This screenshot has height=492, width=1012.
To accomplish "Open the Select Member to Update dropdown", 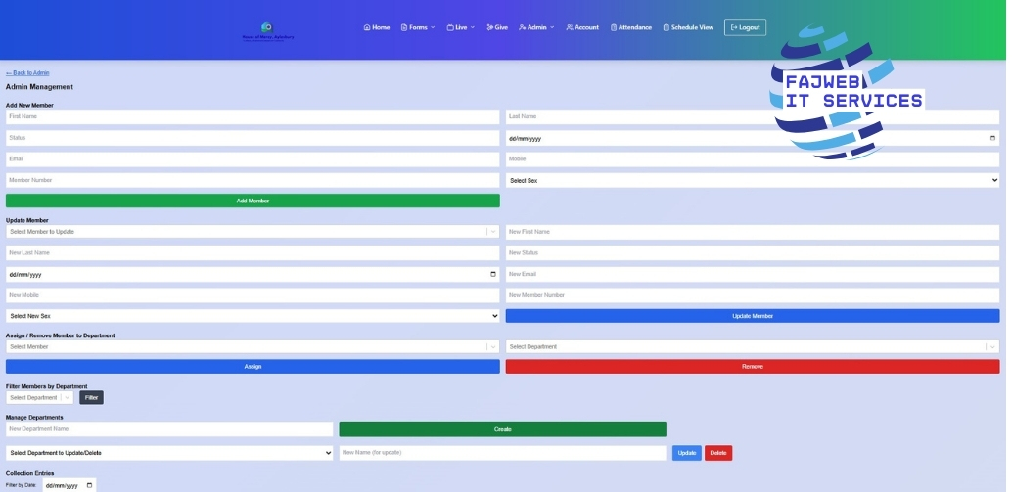I will point(253,232).
